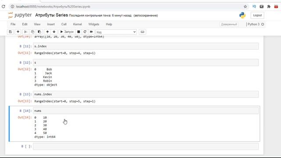
Task: Select the Out[11] output prompt
Action: [x=25, y=53]
